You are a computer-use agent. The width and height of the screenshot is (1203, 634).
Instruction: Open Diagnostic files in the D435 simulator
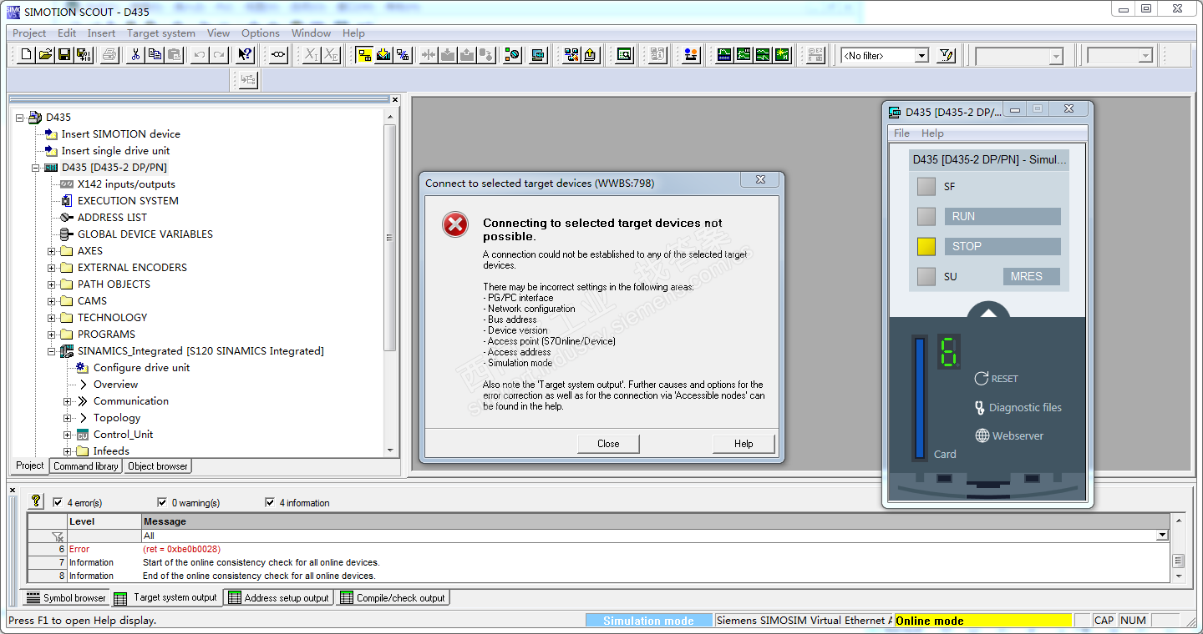tap(1018, 407)
